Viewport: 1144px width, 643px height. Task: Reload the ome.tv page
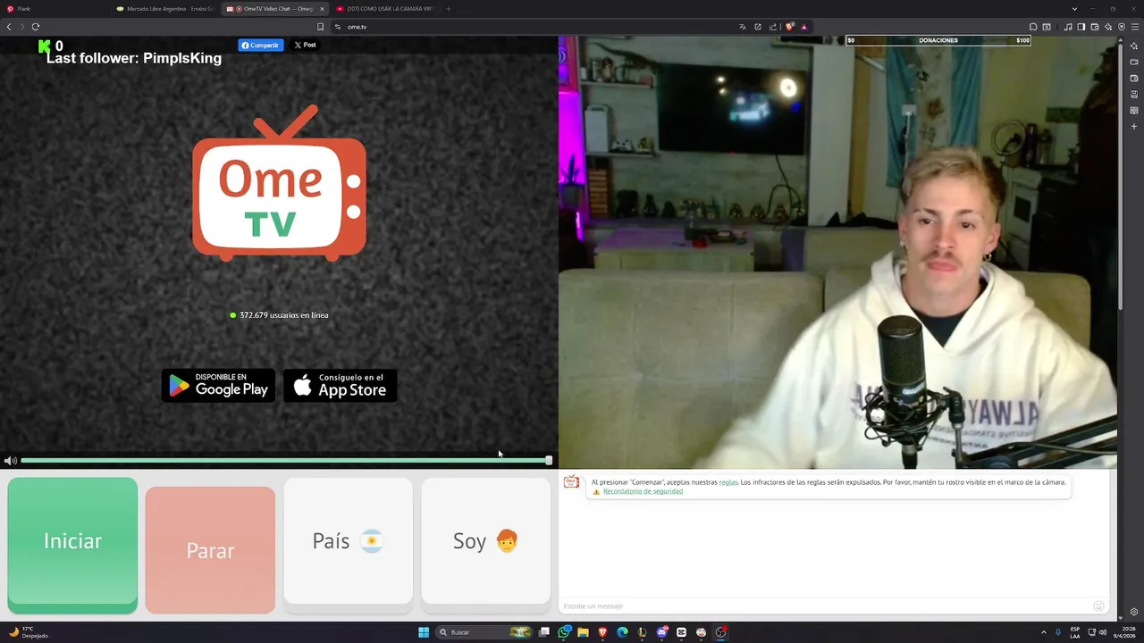click(x=36, y=27)
